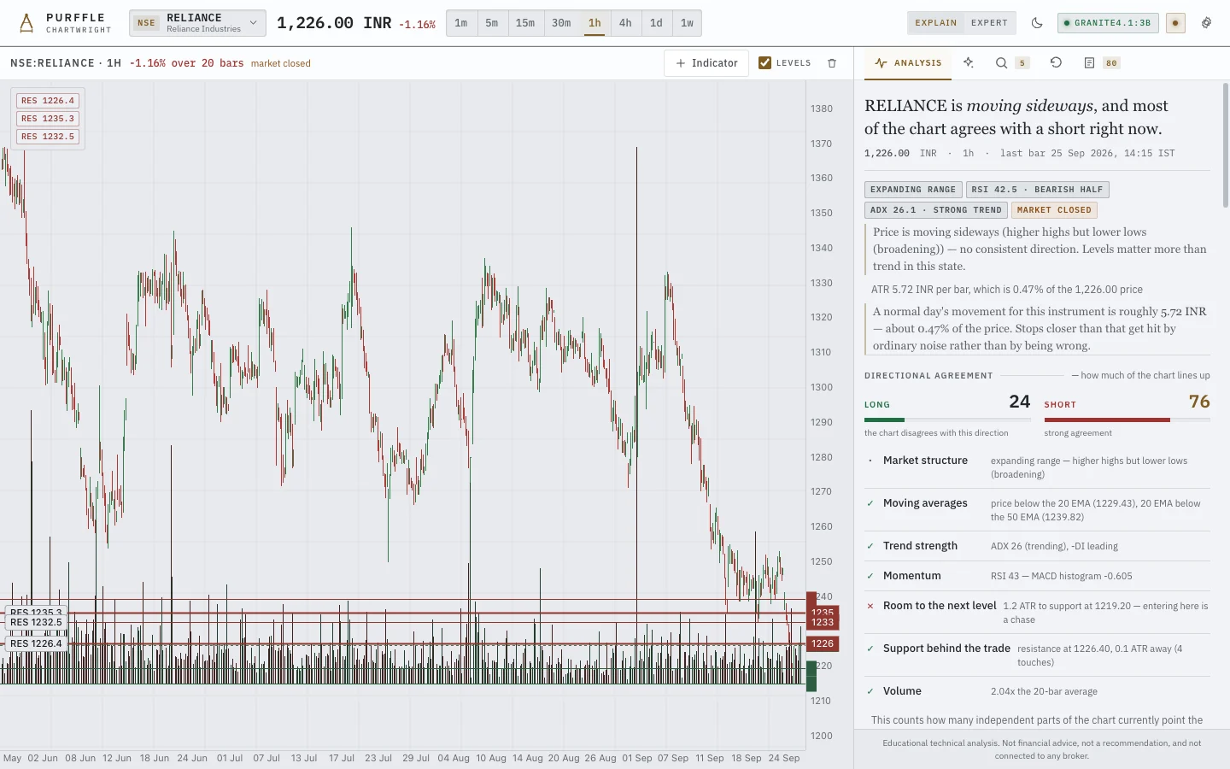Click the check mark beside Volume
Image resolution: width=1230 pixels, height=769 pixels.
(870, 691)
